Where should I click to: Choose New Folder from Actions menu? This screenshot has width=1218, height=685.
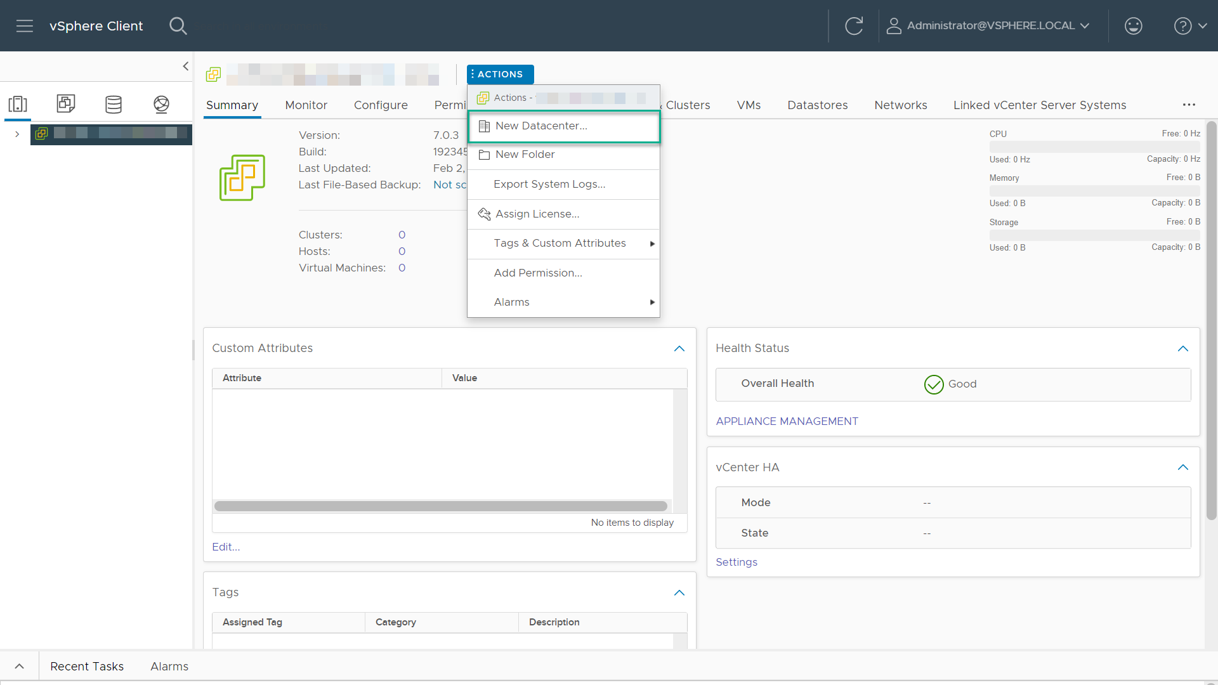pyautogui.click(x=564, y=155)
